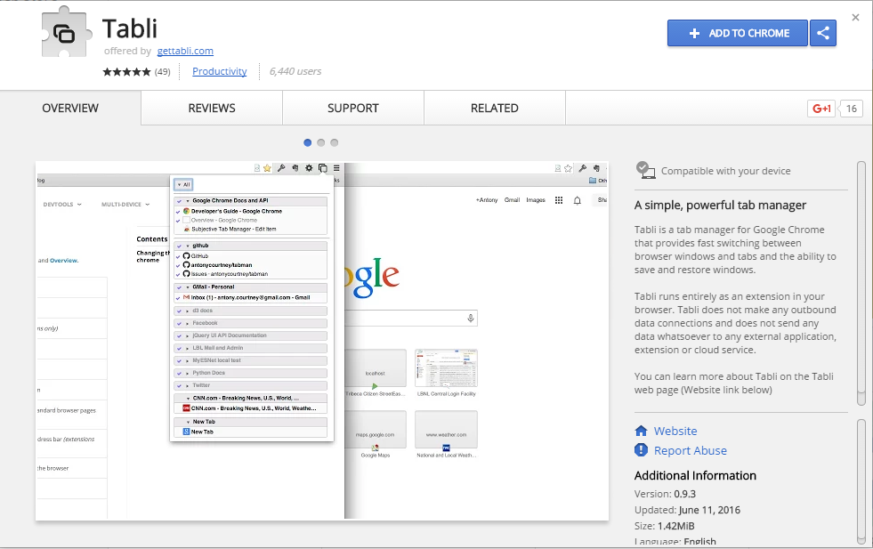The height and width of the screenshot is (549, 873).
Task: Click the star bookmark icon in the preview screenshot
Action: pyautogui.click(x=267, y=167)
